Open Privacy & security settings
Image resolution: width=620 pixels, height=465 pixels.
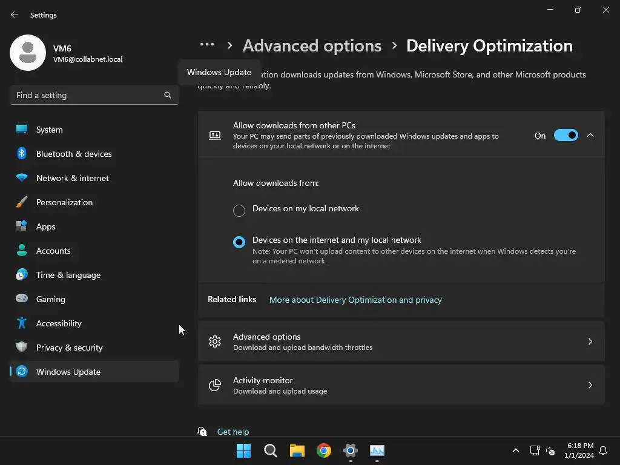point(94,347)
